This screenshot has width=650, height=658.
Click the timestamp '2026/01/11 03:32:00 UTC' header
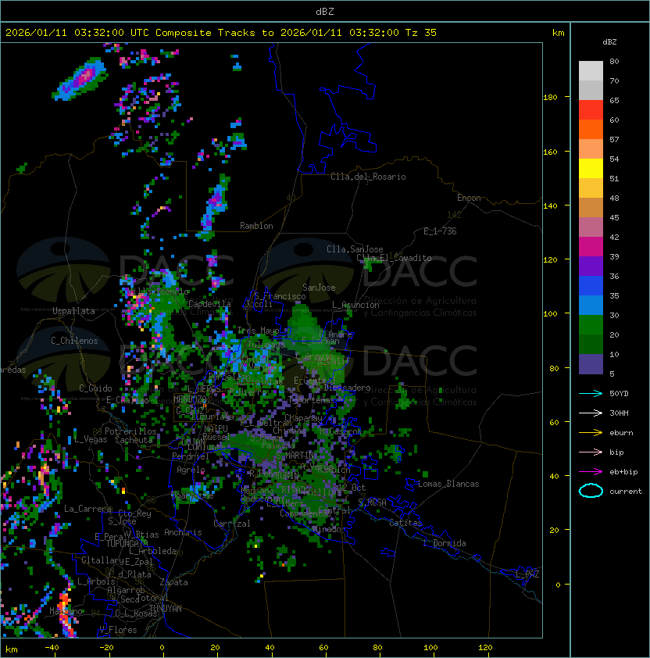click(x=77, y=33)
